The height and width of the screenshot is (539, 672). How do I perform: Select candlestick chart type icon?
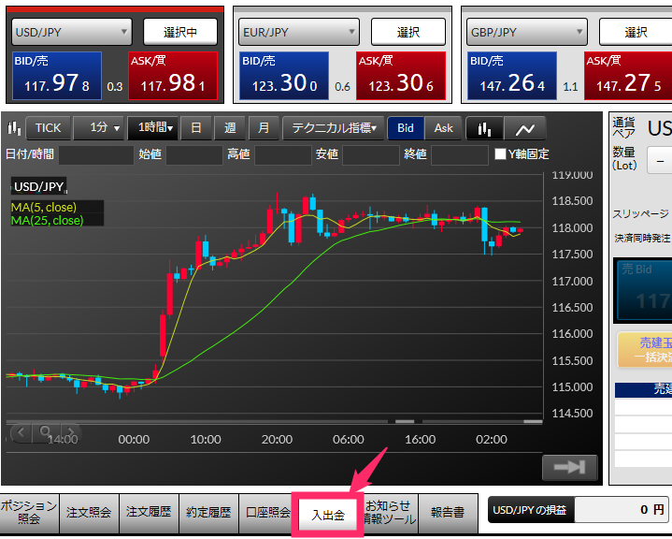pyautogui.click(x=485, y=128)
